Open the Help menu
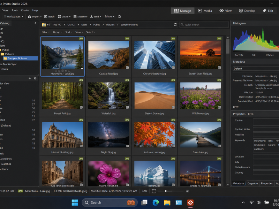Screen dimensions: 279x209 pos(35,10)
